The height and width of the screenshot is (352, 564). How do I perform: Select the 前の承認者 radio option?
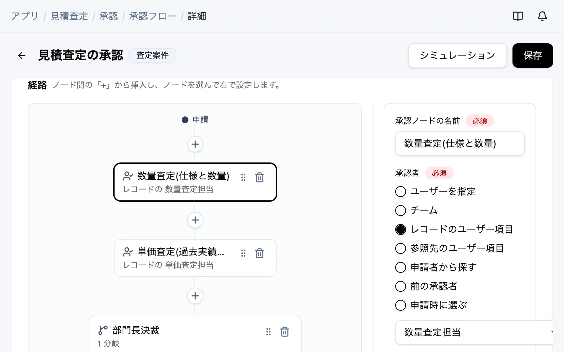pyautogui.click(x=401, y=286)
